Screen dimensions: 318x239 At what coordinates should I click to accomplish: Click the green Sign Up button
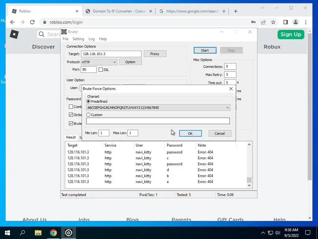pyautogui.click(x=291, y=34)
